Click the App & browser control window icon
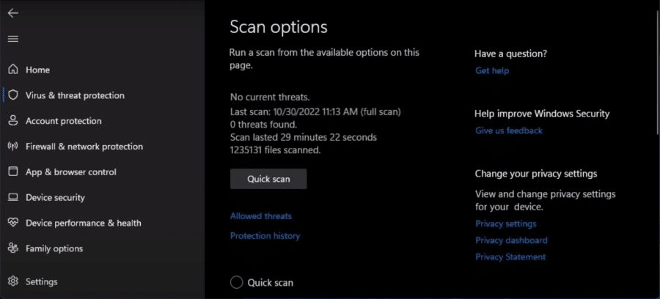The image size is (660, 299). (13, 171)
